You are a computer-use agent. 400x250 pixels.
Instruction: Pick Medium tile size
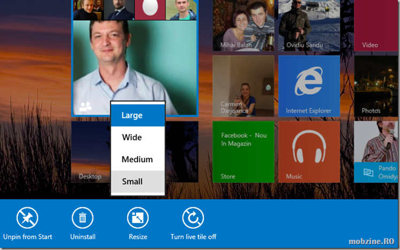(137, 159)
